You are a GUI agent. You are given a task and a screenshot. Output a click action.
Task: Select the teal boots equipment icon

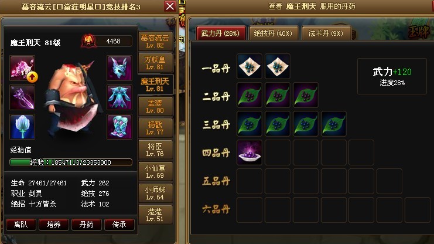coord(119,127)
